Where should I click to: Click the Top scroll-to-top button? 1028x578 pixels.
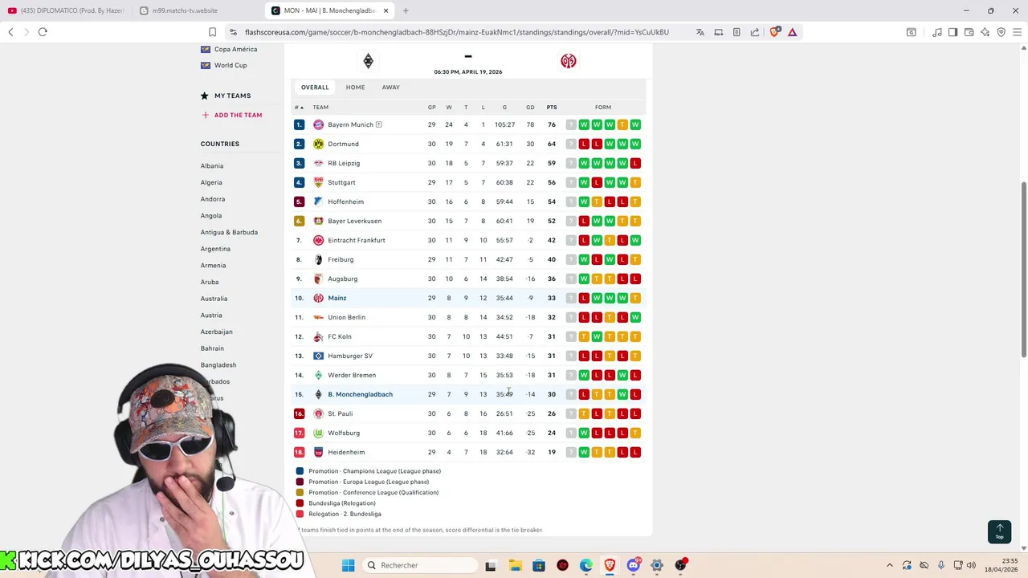[x=999, y=531]
